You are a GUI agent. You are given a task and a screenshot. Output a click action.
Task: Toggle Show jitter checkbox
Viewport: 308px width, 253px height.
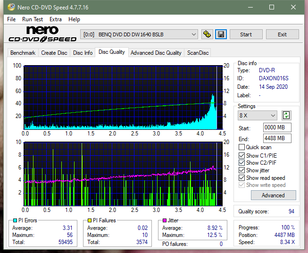click(241, 170)
